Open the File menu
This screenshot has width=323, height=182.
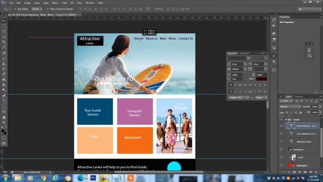coord(11,3)
